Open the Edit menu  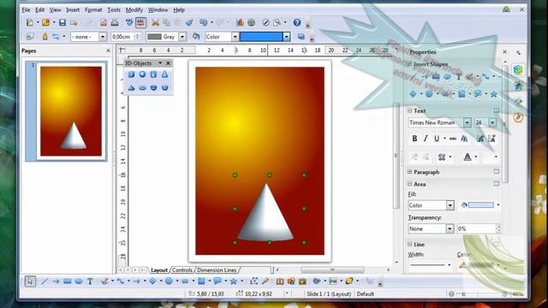pyautogui.click(x=40, y=9)
